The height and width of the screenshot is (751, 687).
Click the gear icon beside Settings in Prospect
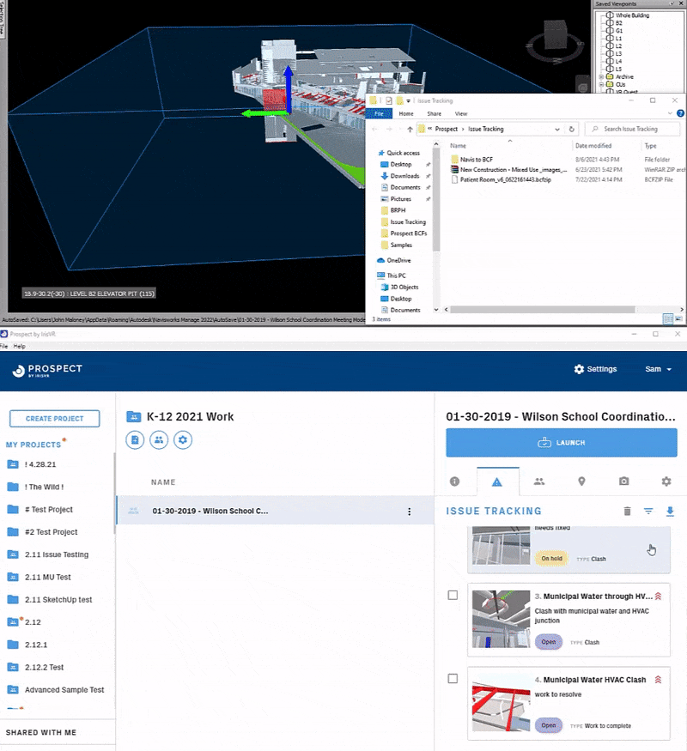click(x=579, y=369)
